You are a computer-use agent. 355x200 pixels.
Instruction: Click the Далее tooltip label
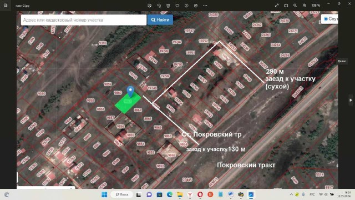coord(342,61)
